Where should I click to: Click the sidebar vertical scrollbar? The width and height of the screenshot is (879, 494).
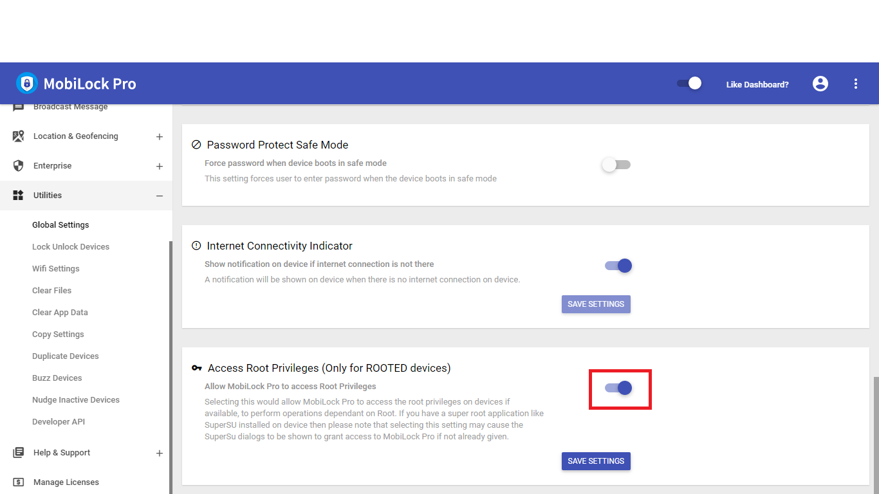(x=171, y=367)
